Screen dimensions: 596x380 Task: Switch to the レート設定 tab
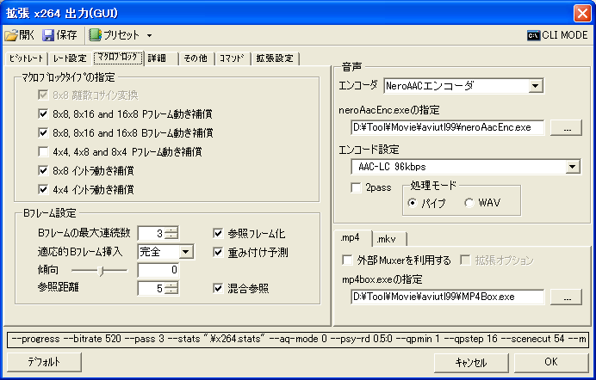tap(70, 58)
